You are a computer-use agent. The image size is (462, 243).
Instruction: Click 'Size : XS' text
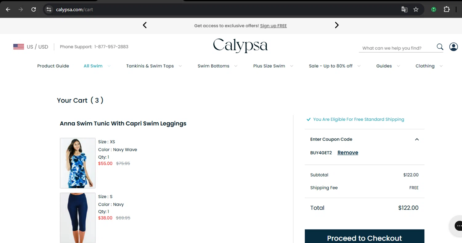[x=107, y=142]
